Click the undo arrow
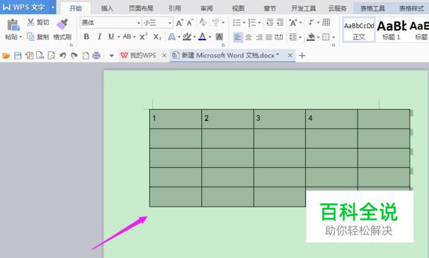This screenshot has width=429, height=258. point(63,56)
